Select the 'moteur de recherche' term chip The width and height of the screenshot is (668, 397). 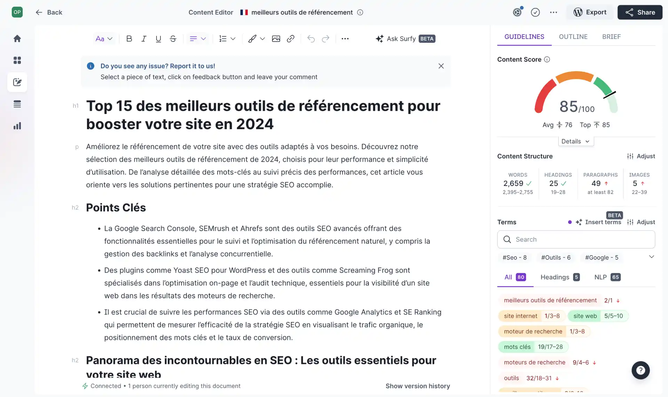pos(544,331)
